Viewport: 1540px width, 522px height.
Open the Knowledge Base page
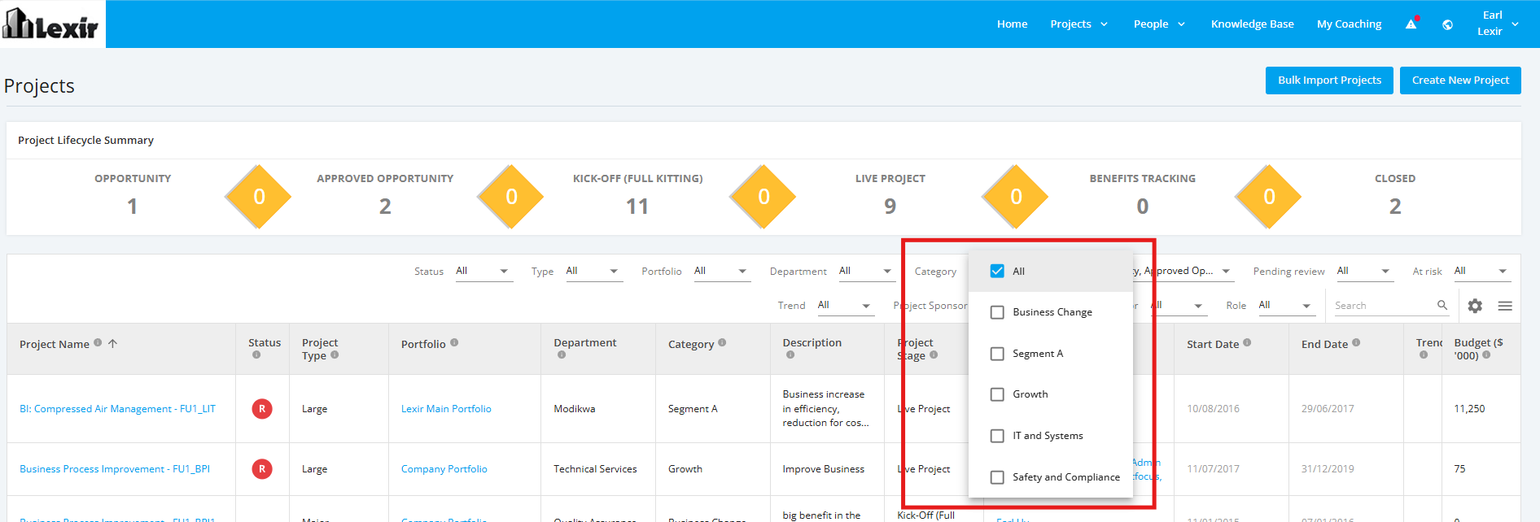tap(1252, 24)
